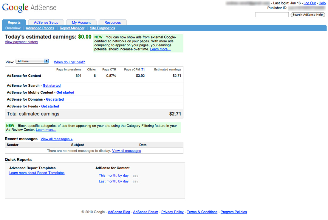Image resolution: width=328 pixels, height=220 pixels.
Task: Visit the AdSense Forum footer link
Action: click(146, 212)
